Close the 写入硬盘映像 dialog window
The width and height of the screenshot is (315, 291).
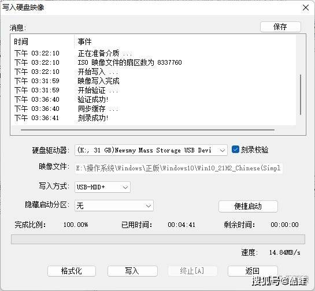click(x=306, y=8)
